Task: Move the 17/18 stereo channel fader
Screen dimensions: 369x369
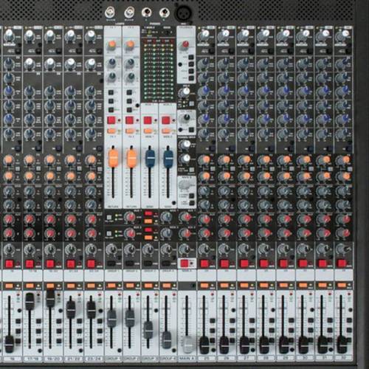Action: point(30,301)
